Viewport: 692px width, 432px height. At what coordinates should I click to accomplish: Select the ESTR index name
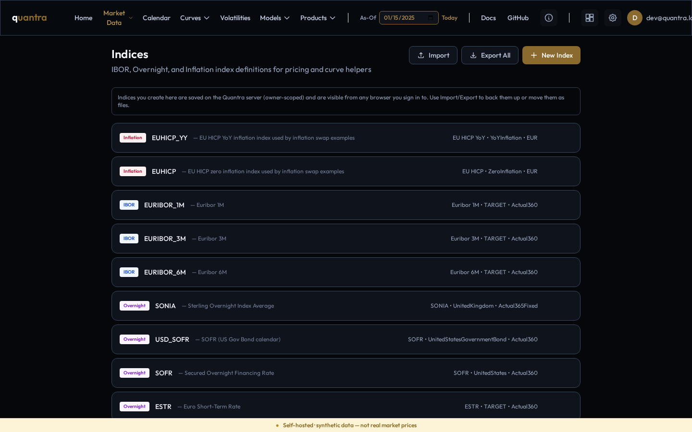(163, 407)
